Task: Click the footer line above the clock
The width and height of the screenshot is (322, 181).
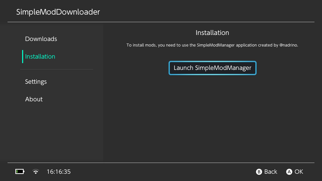Action: tap(161, 163)
